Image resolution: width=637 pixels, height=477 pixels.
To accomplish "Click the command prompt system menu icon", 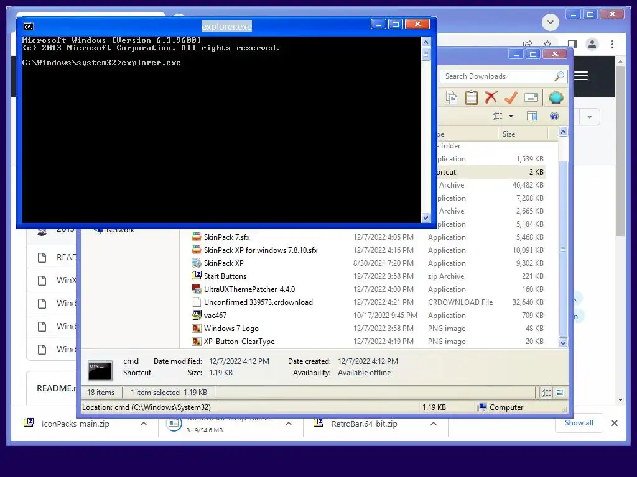I will pyautogui.click(x=29, y=27).
